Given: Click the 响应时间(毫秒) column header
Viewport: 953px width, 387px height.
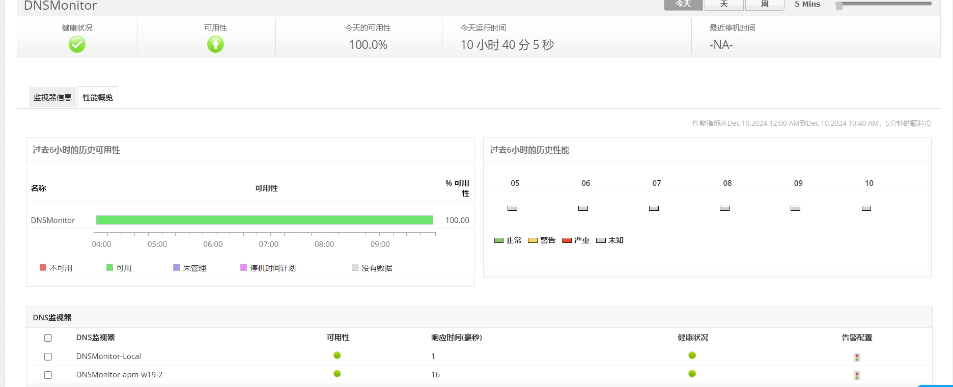Looking at the screenshot, I should (x=457, y=338).
